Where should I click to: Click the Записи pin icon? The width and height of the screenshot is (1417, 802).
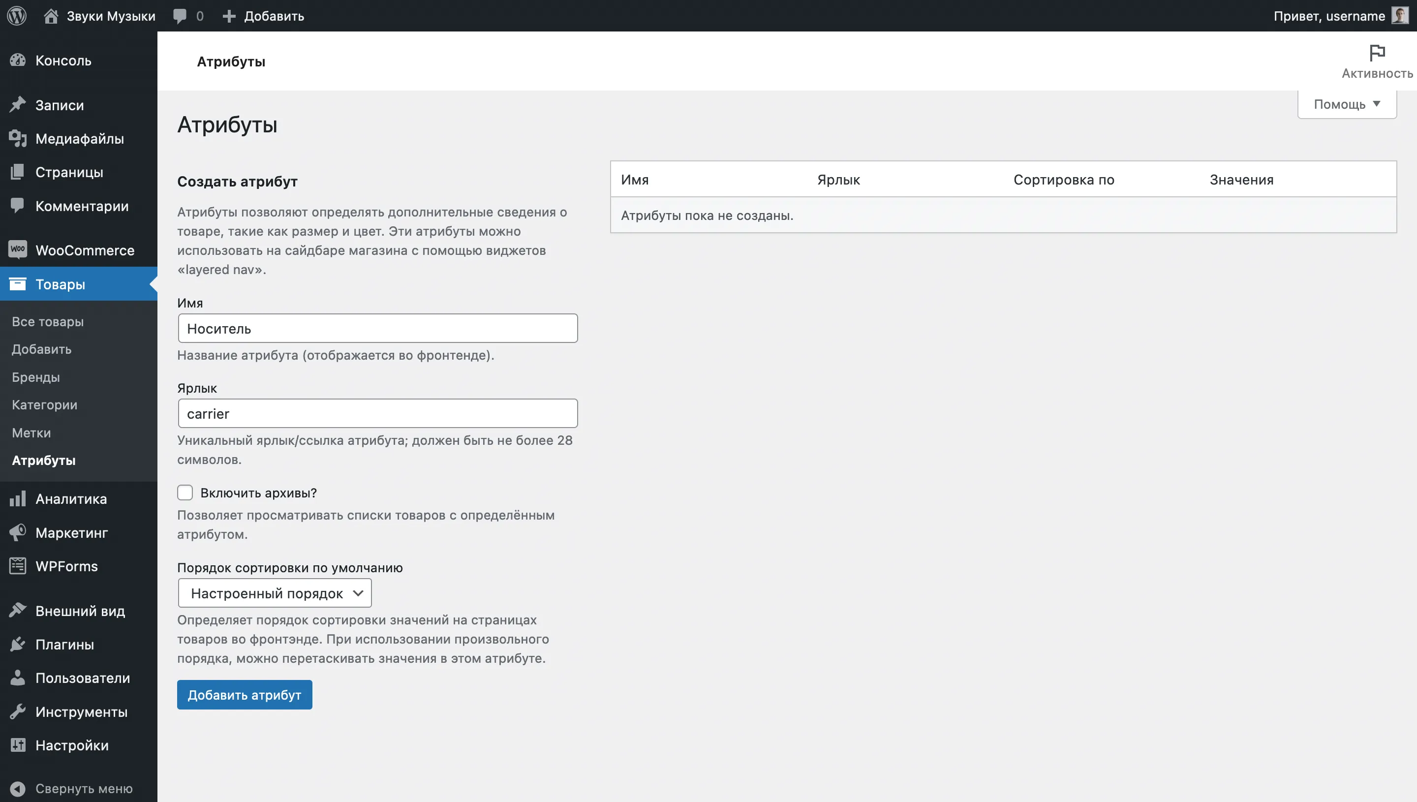point(18,105)
